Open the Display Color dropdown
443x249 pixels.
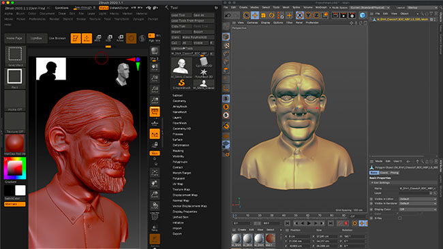(418, 210)
